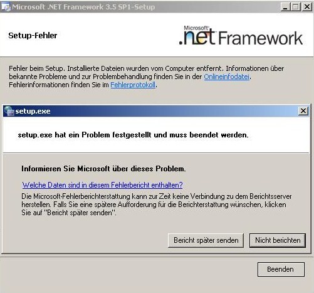Click the 'Die Microsoft-Fehlerberichterstattung kann' paragraph
314x293 pixels.
pyautogui.click(x=157, y=205)
